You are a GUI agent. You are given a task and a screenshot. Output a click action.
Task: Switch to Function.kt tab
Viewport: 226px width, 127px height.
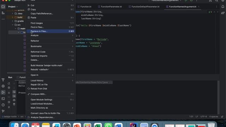(84, 7)
